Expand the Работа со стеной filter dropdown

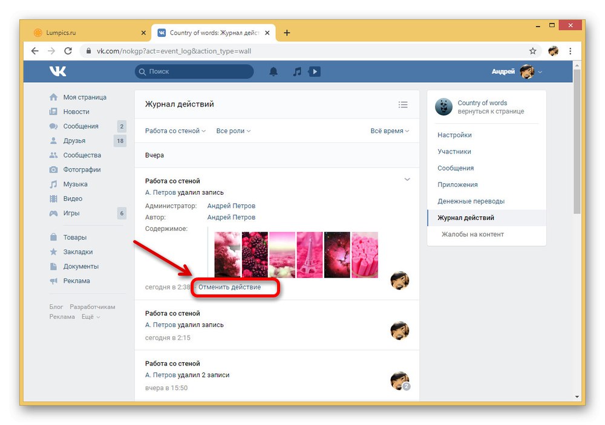[x=175, y=131]
